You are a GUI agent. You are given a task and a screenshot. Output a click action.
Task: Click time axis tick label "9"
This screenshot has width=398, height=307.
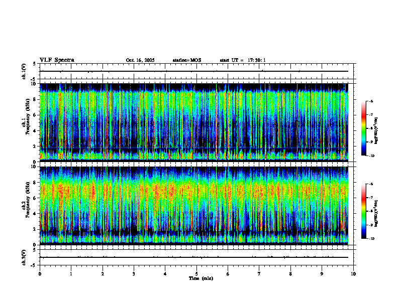point(322,274)
